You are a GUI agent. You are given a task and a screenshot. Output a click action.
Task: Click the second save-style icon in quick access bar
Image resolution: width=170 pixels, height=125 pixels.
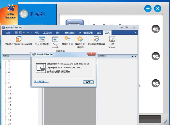coord(20,33)
